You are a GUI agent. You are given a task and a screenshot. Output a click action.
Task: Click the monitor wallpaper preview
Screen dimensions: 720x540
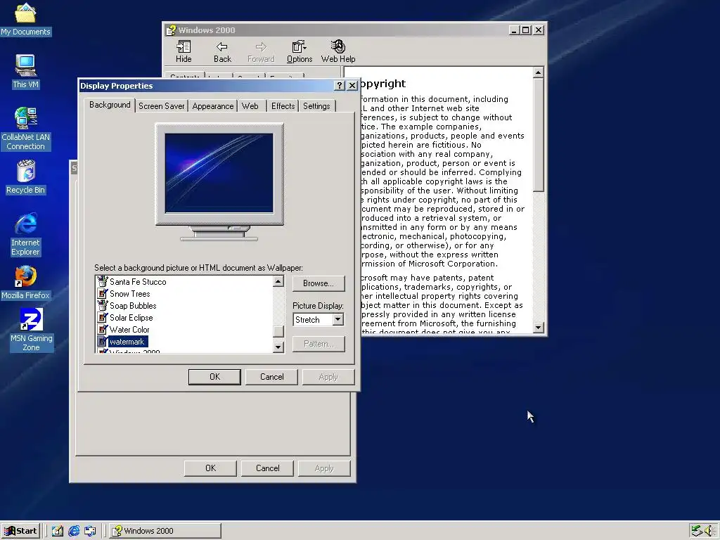pos(219,173)
